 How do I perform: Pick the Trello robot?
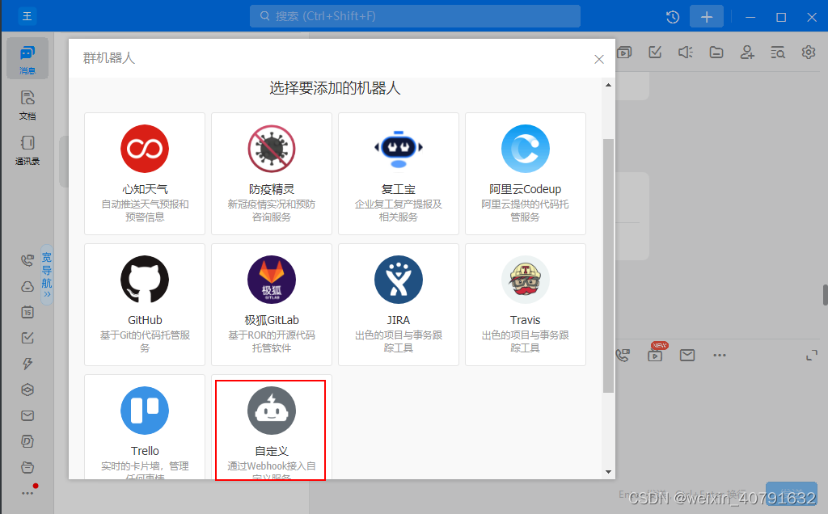pos(145,427)
